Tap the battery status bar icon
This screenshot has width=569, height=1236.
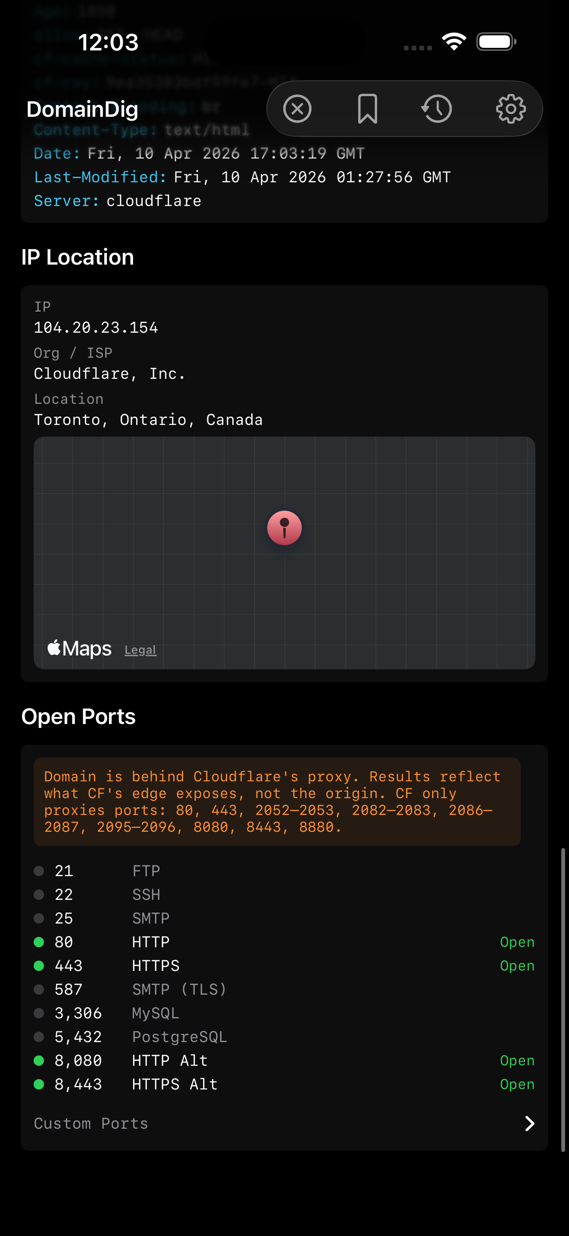(x=496, y=42)
